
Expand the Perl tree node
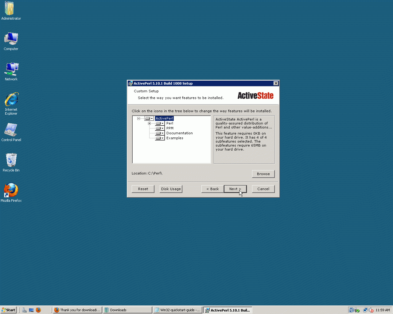click(149, 123)
